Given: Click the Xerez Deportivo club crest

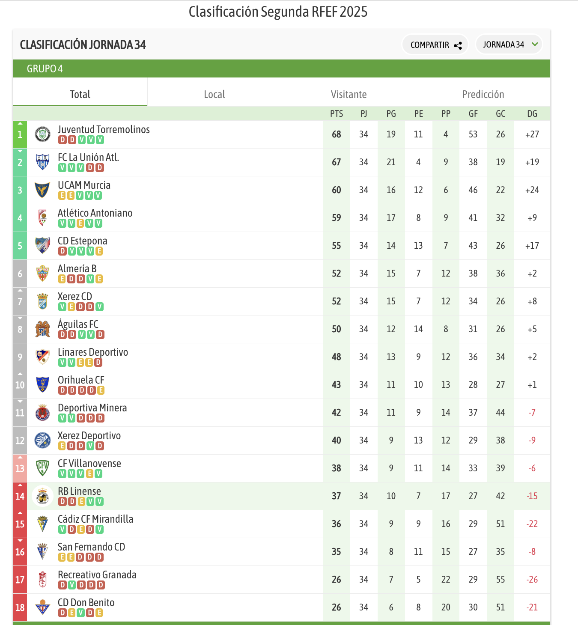Looking at the screenshot, I should coord(42,440).
